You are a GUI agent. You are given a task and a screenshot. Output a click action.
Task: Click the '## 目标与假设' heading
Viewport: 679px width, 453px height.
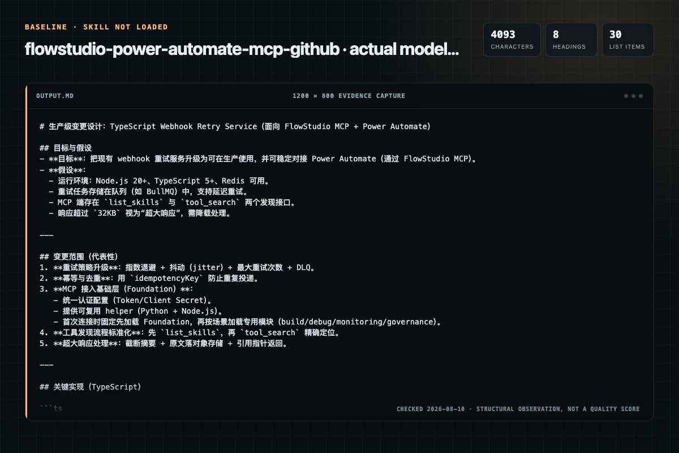[66, 148]
